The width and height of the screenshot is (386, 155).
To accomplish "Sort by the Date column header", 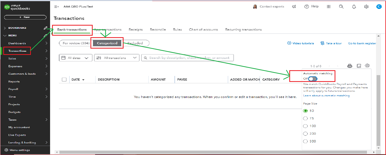I will [x=78, y=79].
